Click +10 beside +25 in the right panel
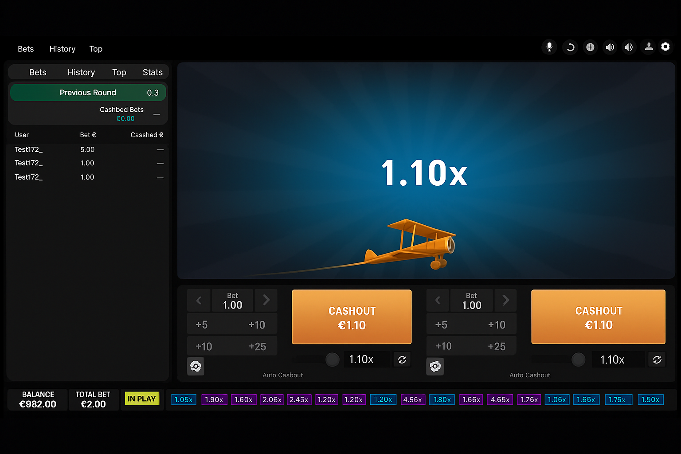This screenshot has height=454, width=681. [x=443, y=346]
